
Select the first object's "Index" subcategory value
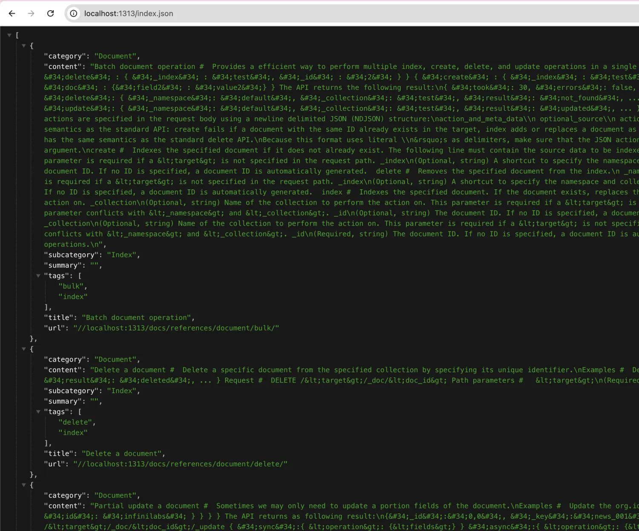point(122,255)
